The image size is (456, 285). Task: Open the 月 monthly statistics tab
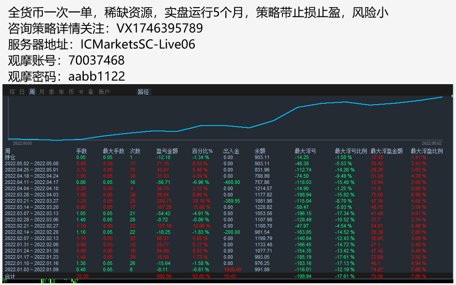coord(41,92)
